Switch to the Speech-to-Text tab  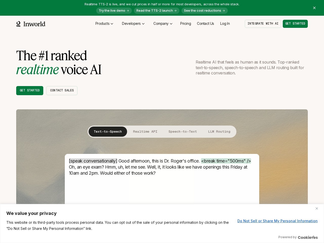click(x=183, y=132)
